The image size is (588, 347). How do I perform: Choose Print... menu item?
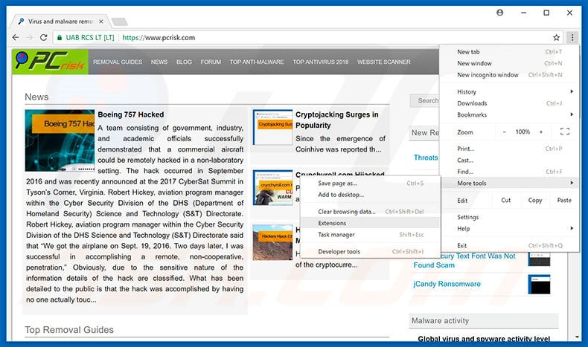click(x=509, y=149)
